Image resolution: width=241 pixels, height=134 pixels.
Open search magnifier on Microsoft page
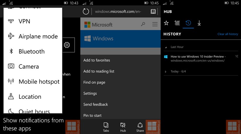(143, 24)
